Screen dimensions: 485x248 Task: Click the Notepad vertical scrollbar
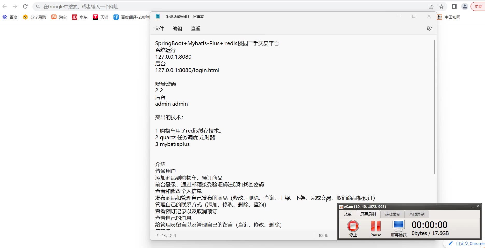pyautogui.click(x=434, y=107)
